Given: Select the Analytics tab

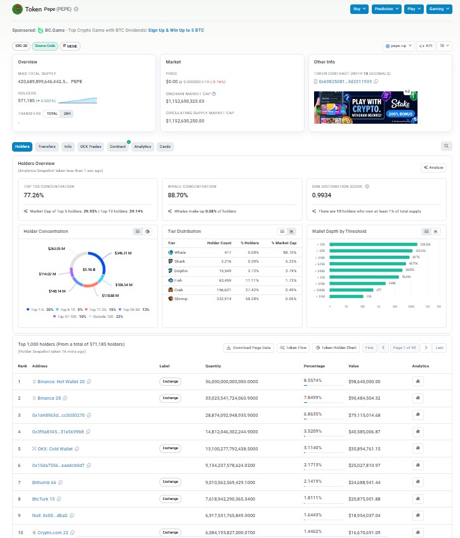Looking at the screenshot, I should pyautogui.click(x=143, y=147).
